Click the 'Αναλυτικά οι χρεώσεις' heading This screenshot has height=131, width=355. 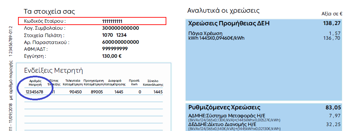223,11
